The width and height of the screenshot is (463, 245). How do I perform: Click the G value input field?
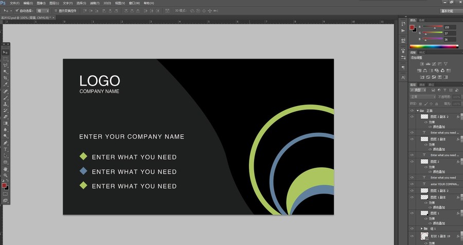[450, 33]
